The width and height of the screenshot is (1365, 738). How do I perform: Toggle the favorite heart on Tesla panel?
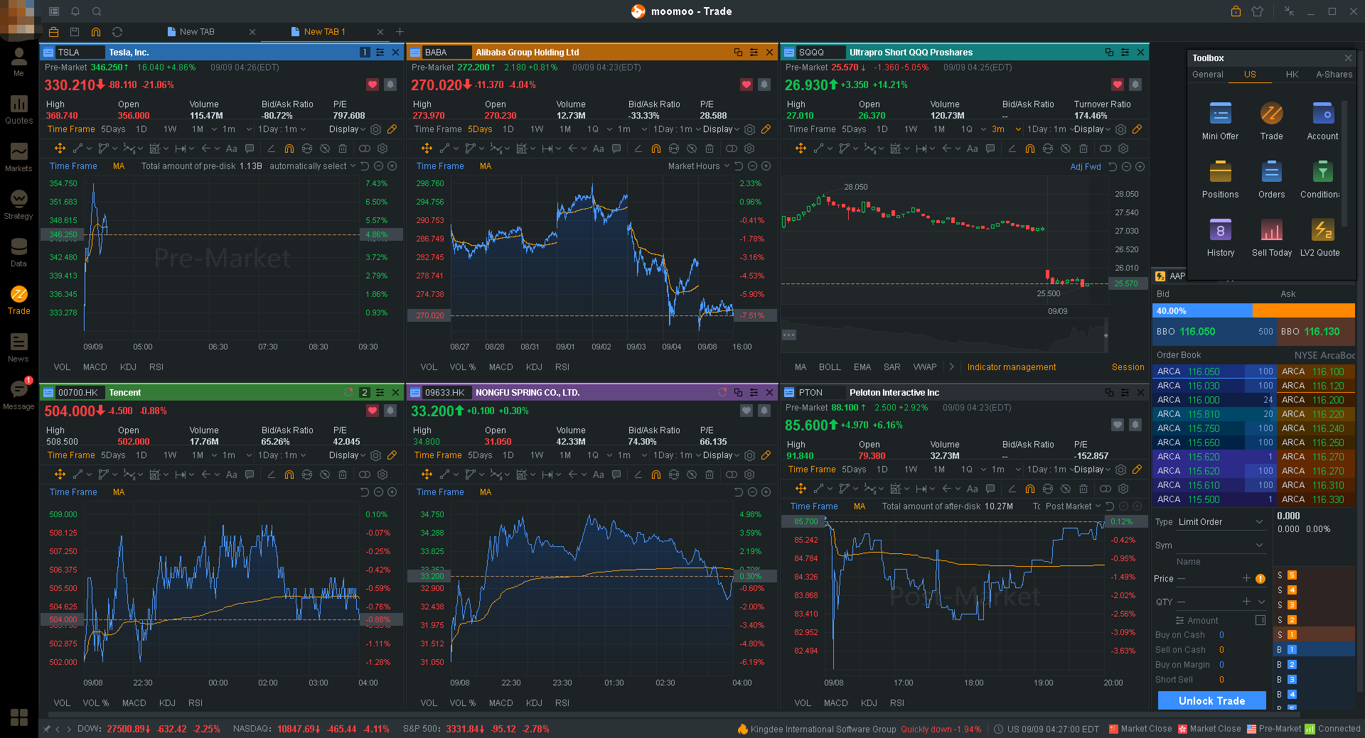pyautogui.click(x=372, y=85)
